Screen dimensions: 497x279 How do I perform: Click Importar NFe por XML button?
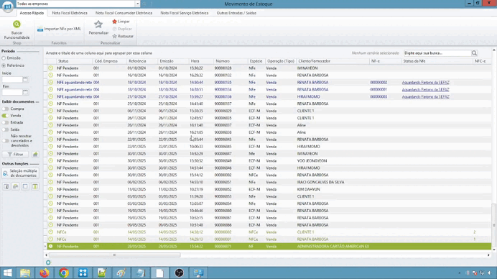tap(60, 29)
